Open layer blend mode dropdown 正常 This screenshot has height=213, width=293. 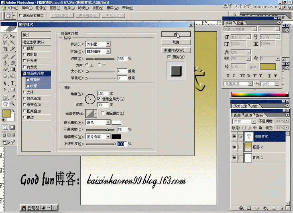[x=254, y=121]
